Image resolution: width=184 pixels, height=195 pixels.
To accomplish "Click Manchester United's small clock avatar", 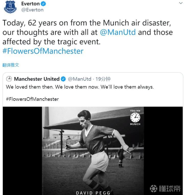I will (9, 79).
